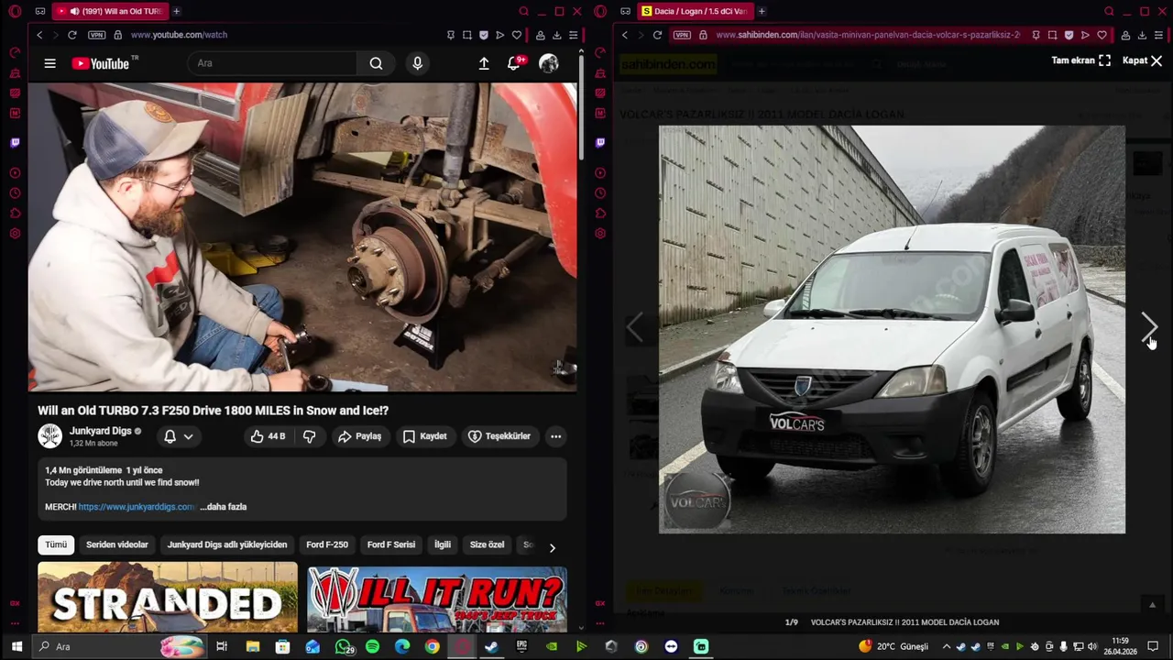Open Opera menu logo in left window
Screen dimensions: 1173x660
point(15,11)
